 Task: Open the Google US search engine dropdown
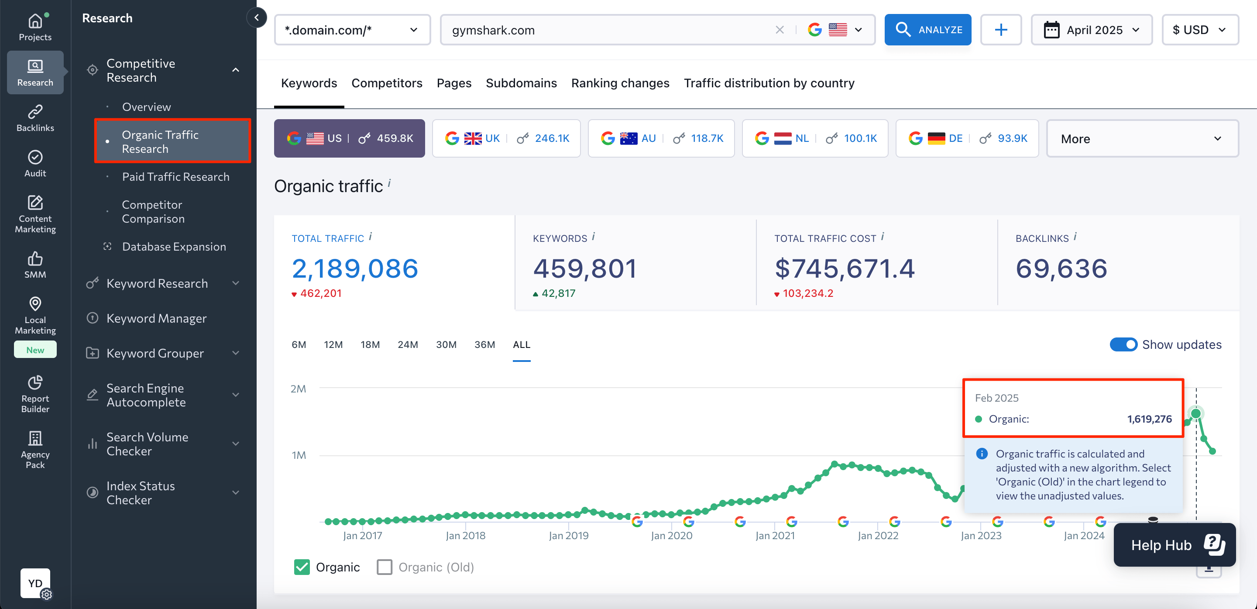pyautogui.click(x=835, y=30)
